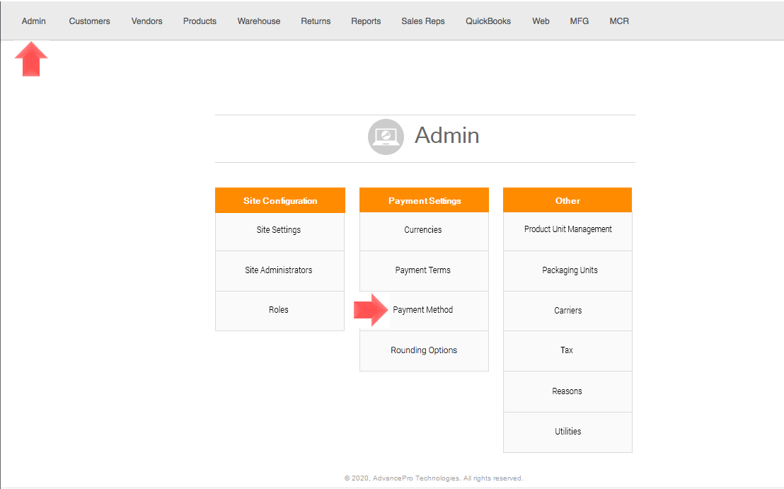This screenshot has width=784, height=489.
Task: Open the Warehouse menu
Action: [258, 21]
